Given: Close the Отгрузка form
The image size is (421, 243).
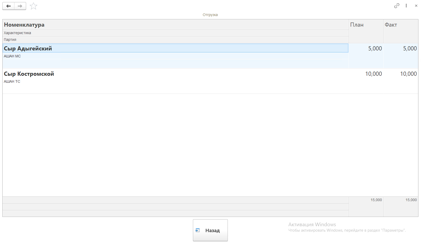Looking at the screenshot, I should pyautogui.click(x=416, y=6).
